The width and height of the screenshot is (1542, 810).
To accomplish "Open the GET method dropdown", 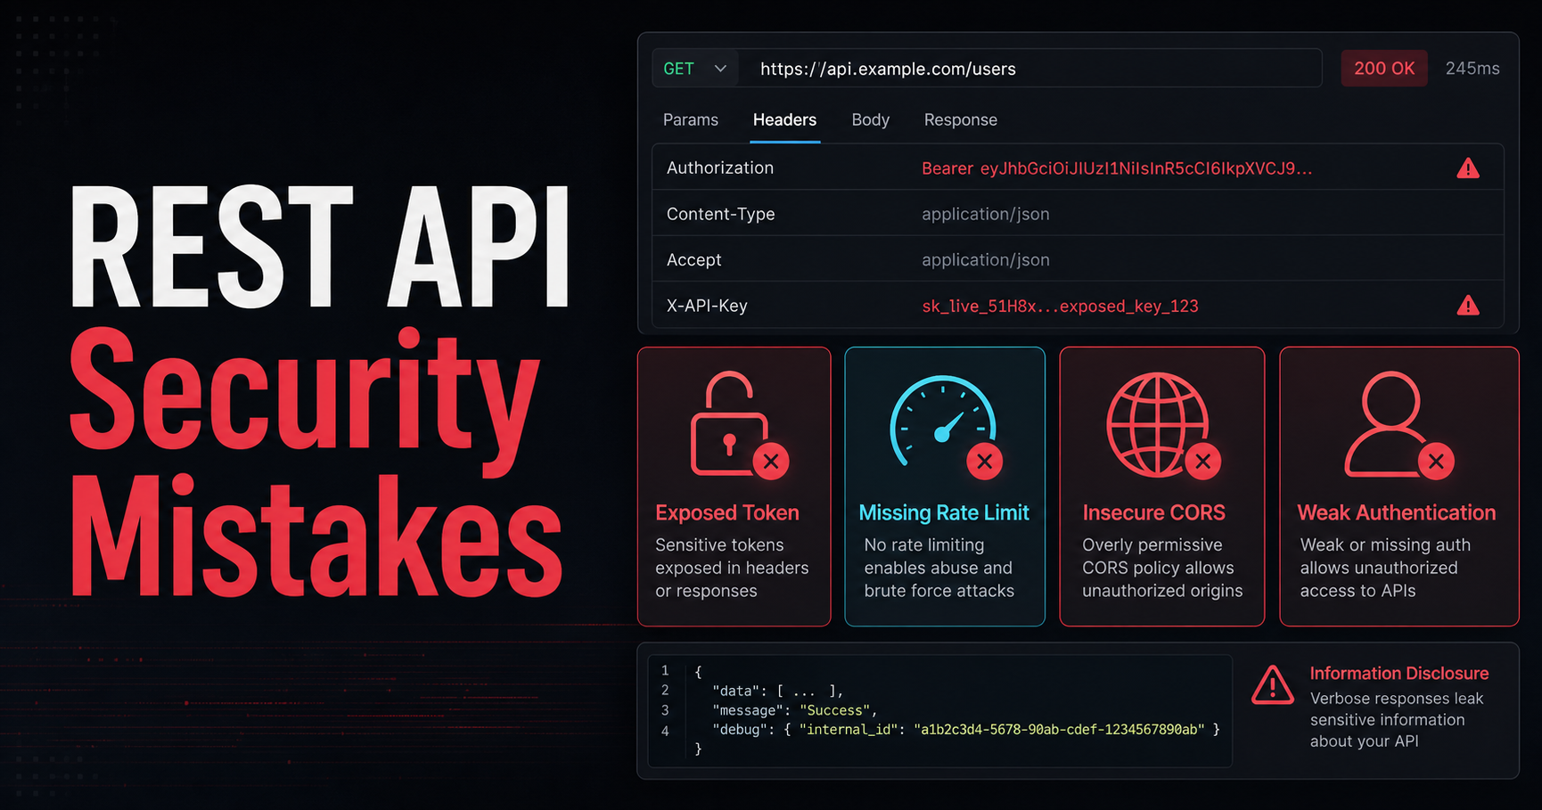I will (x=695, y=69).
